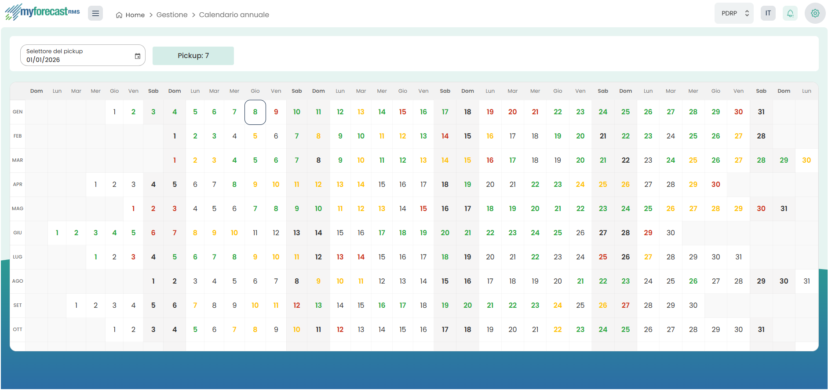
Task: Expand the PDRP property dropdown
Action: tap(734, 13)
